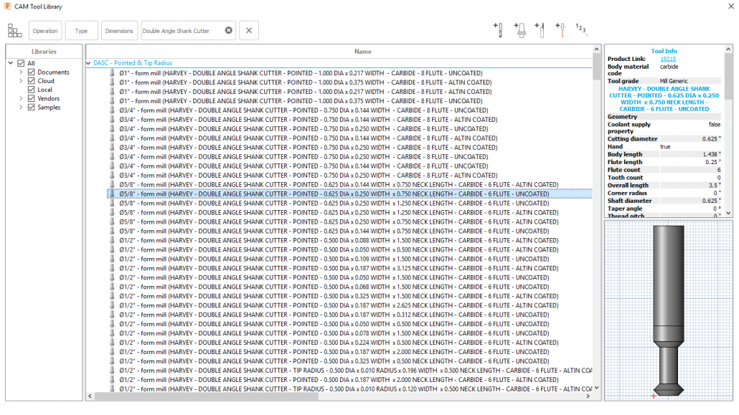Open the library view layout icon

14,30
